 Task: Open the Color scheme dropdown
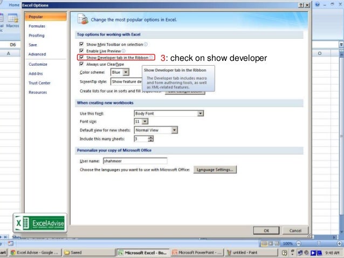click(126, 72)
